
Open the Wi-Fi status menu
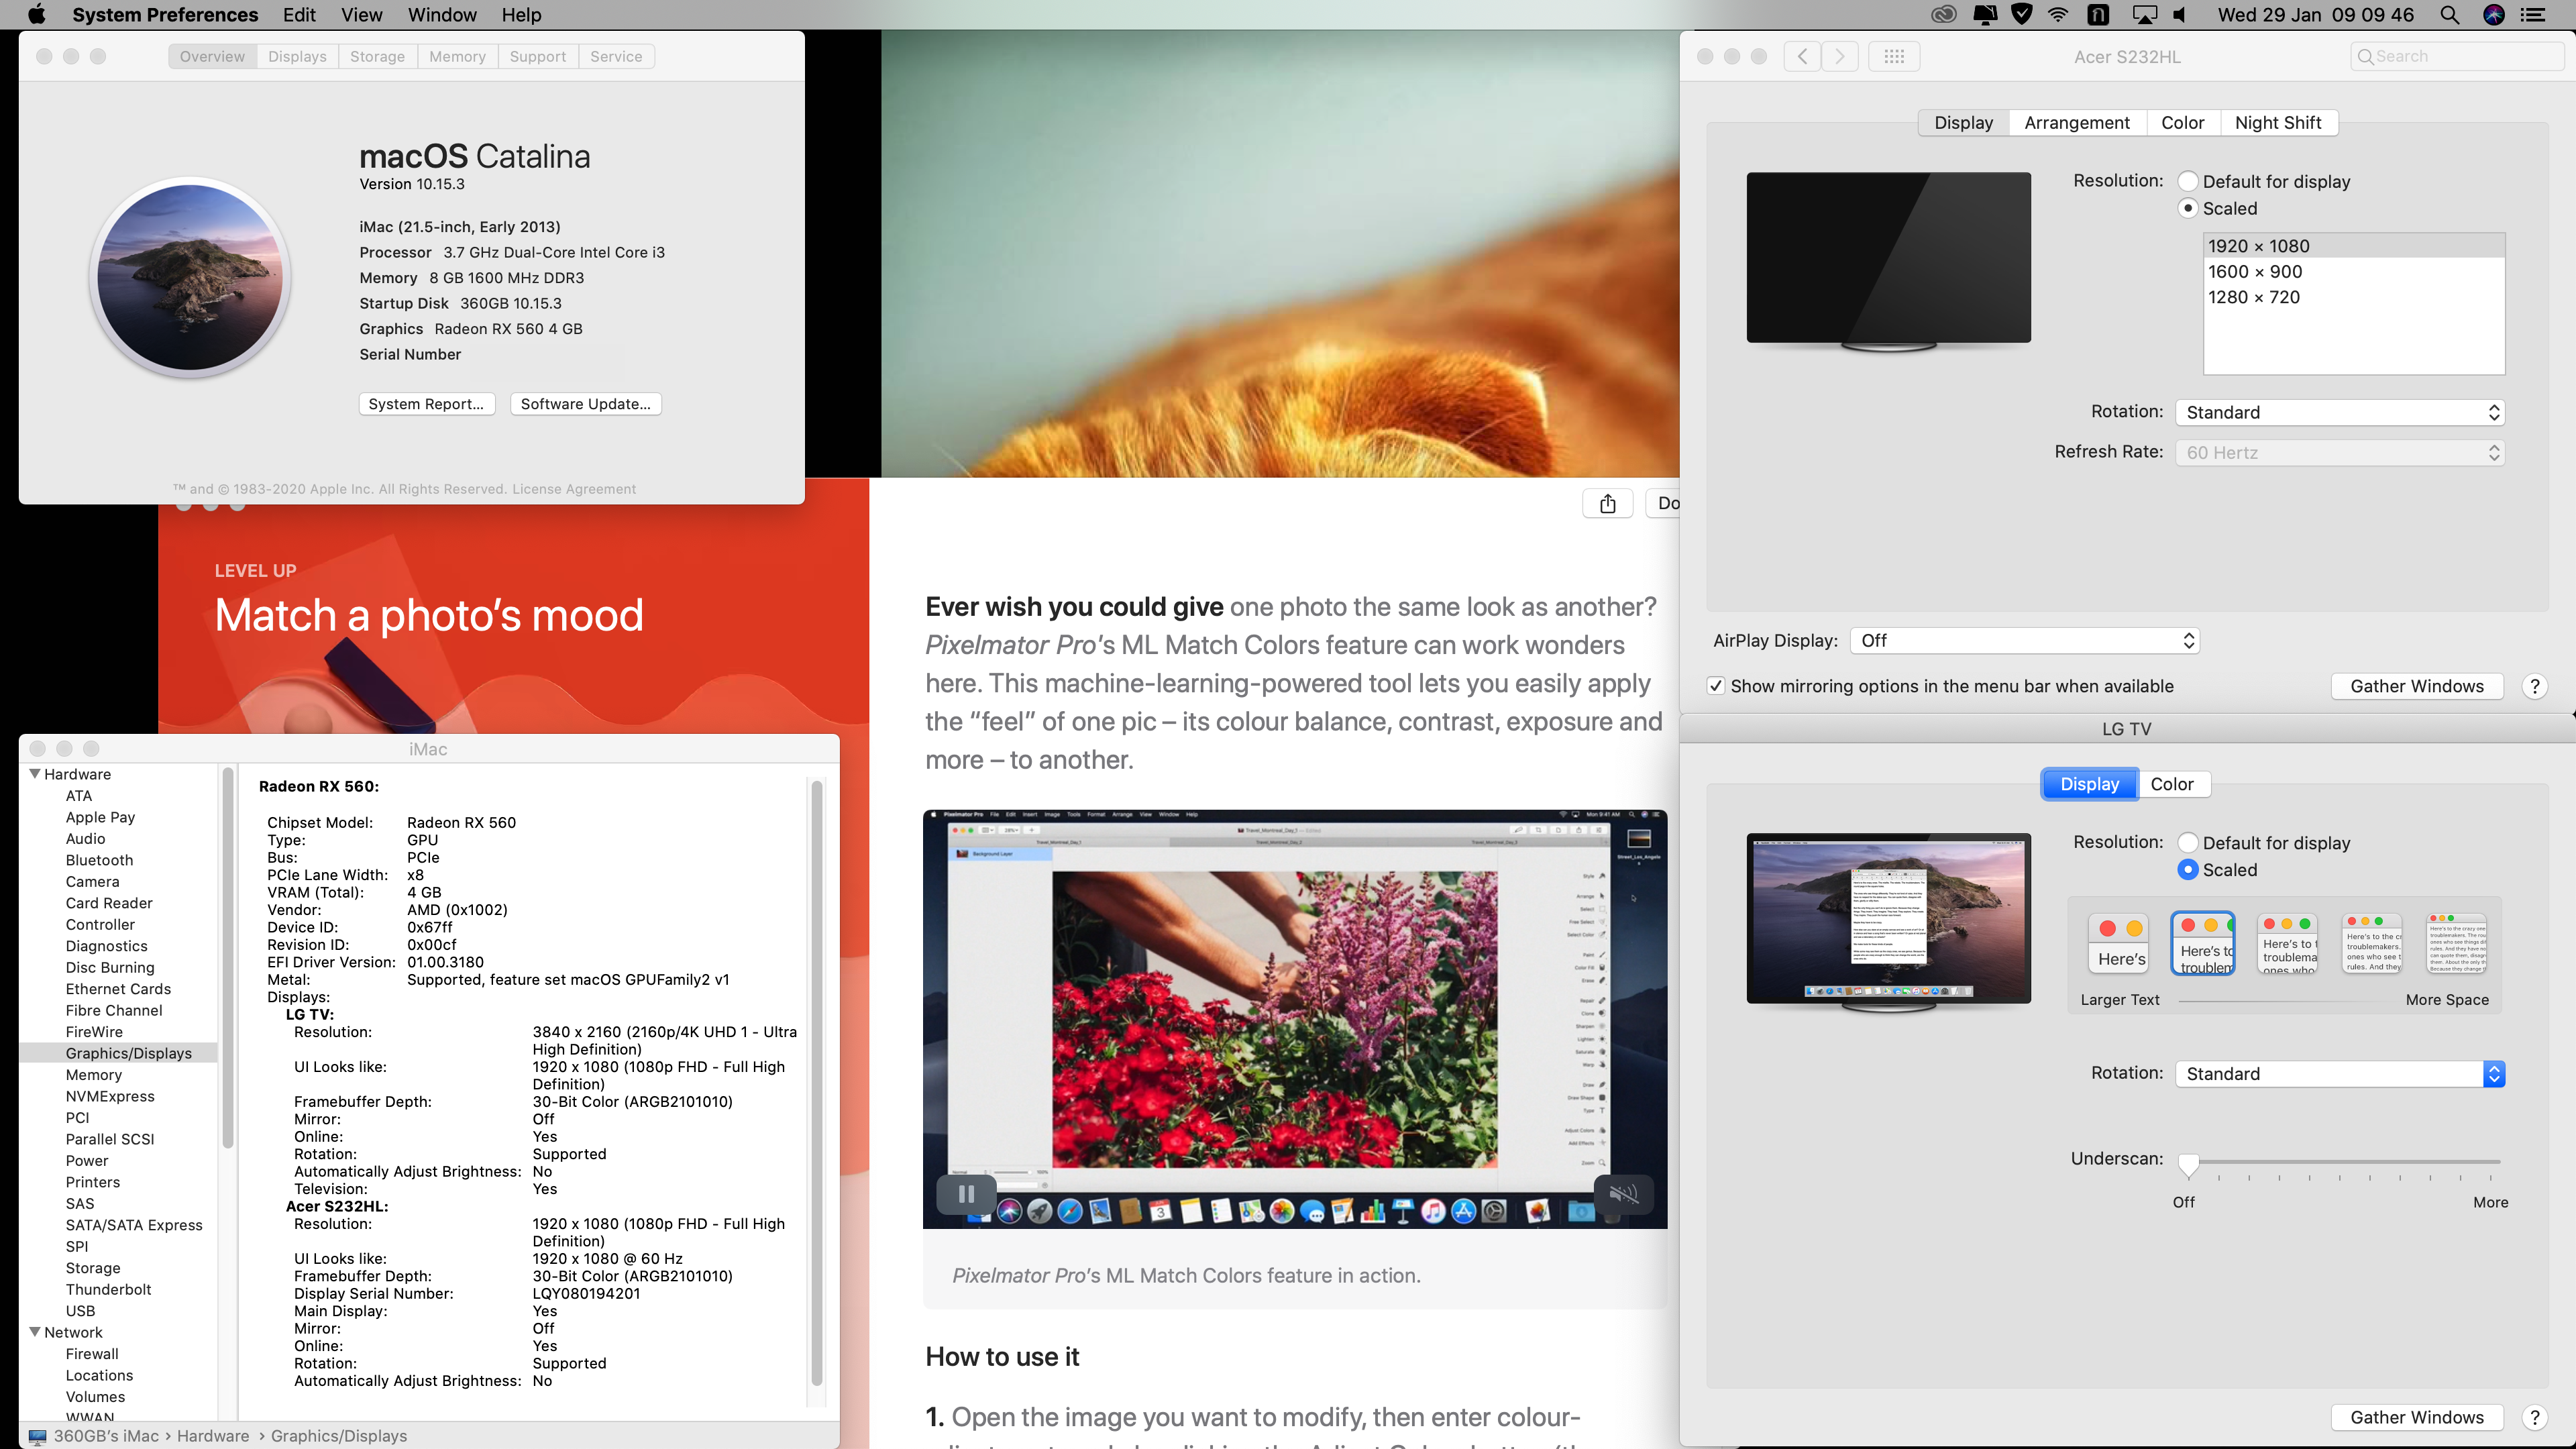(2058, 15)
